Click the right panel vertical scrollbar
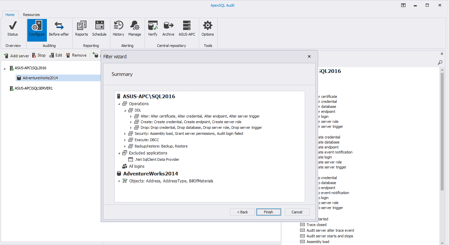The height and width of the screenshot is (245, 449). 442,131
